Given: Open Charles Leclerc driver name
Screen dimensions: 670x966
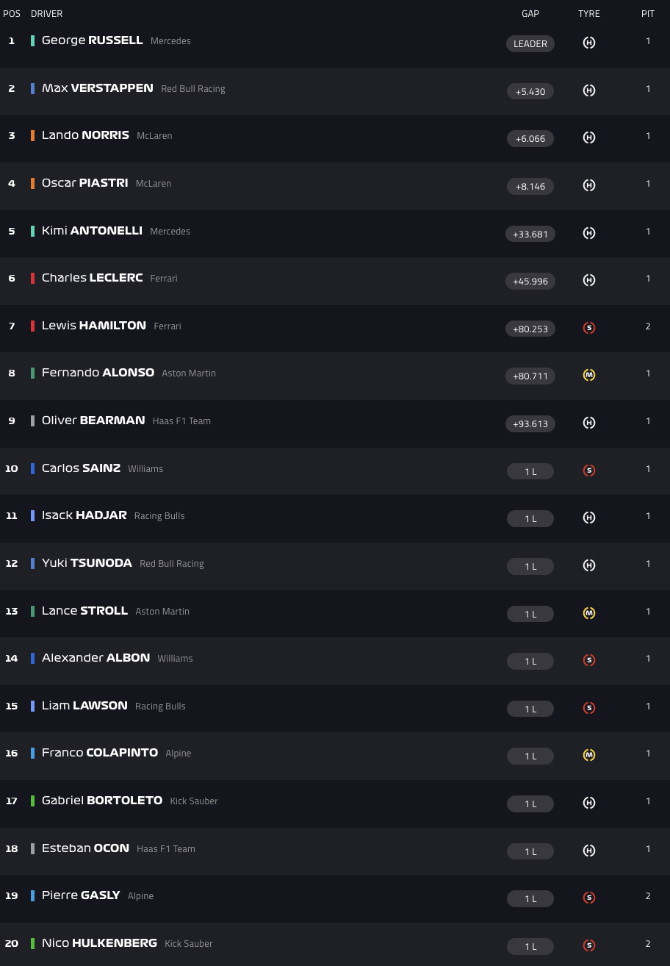Looking at the screenshot, I should pyautogui.click(x=92, y=278).
